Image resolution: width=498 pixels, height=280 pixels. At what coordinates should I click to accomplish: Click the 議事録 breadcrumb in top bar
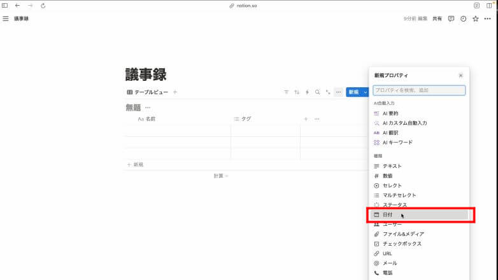(21, 18)
